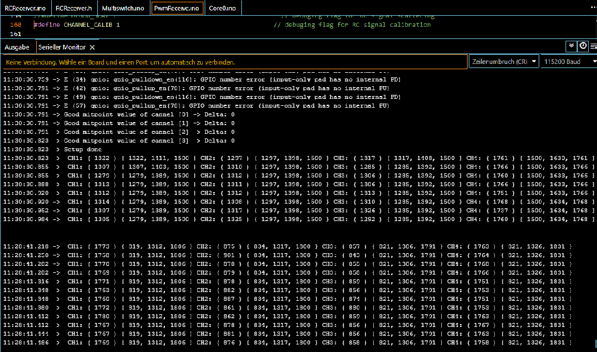Click the dropdown arrow beside 115200 Baud
The image size is (597, 352).
point(594,62)
